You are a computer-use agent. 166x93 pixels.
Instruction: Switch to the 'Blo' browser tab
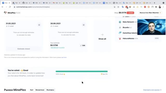[x=117, y=3]
